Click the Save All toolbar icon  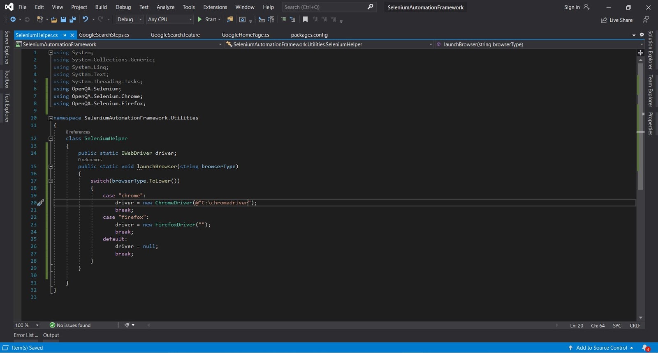72,20
